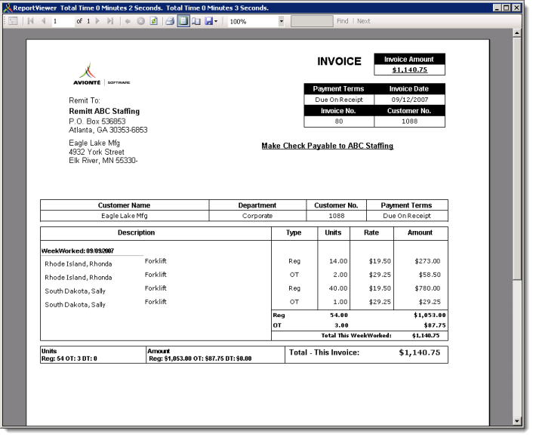
Task: Stop report rendering
Action: coord(140,21)
